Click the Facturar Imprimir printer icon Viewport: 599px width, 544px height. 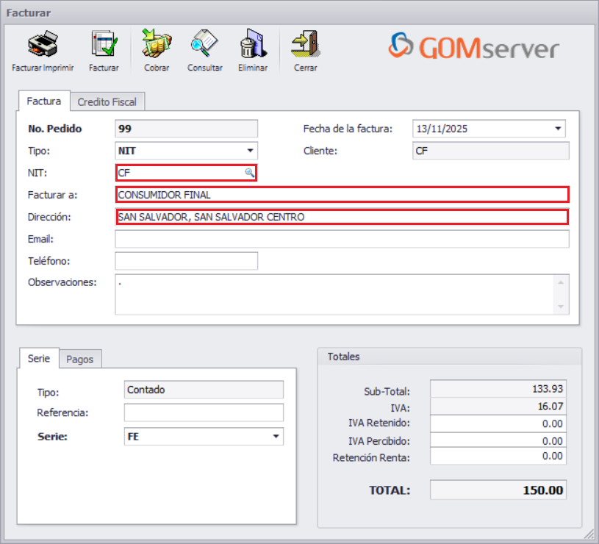click(x=42, y=44)
